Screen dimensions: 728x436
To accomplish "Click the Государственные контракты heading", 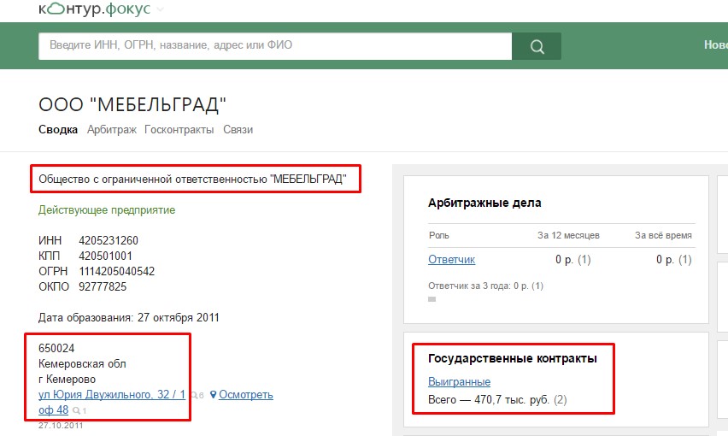I will (513, 358).
